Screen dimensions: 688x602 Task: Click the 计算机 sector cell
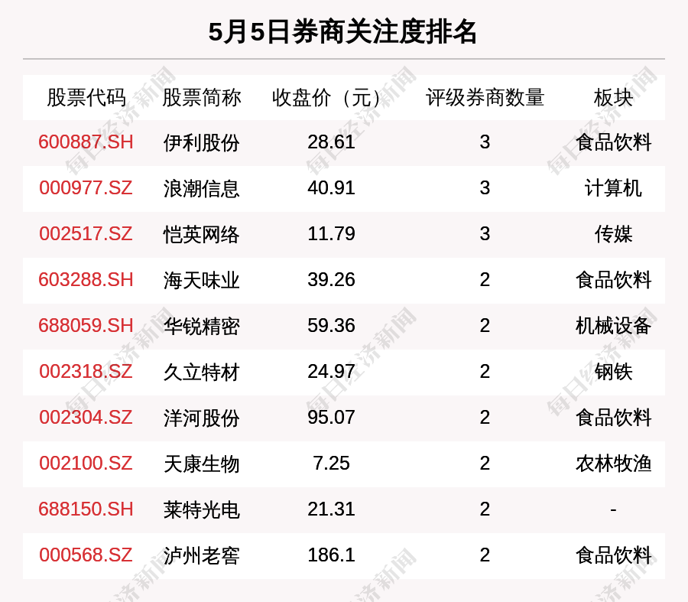[613, 188]
